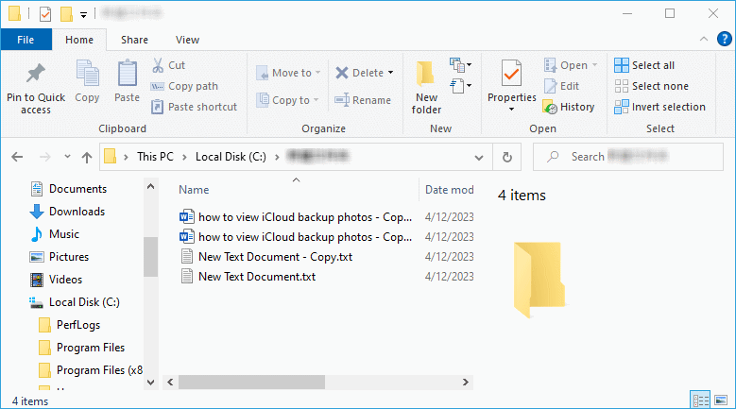Open the New item dropdown icon
The height and width of the screenshot is (409, 736).
pos(460,65)
